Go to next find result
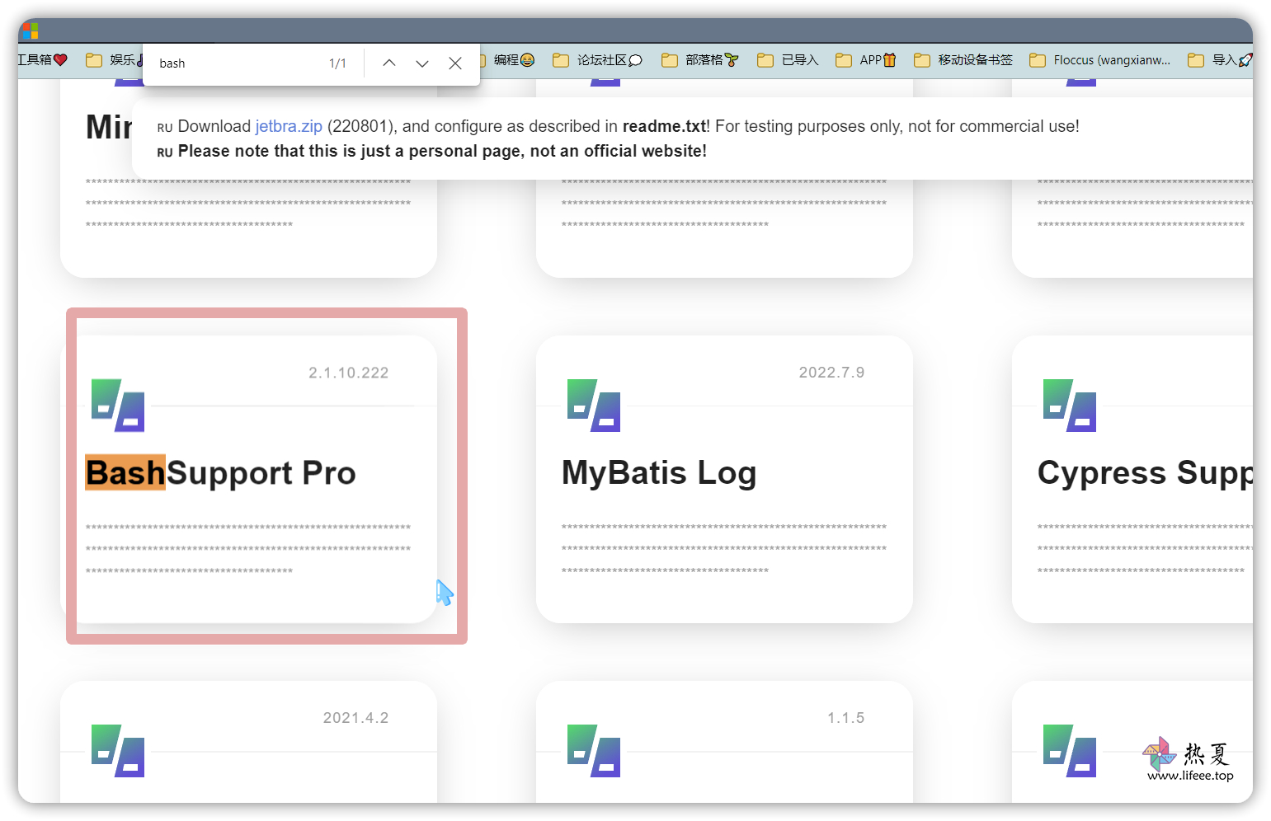The height and width of the screenshot is (821, 1271). point(422,63)
